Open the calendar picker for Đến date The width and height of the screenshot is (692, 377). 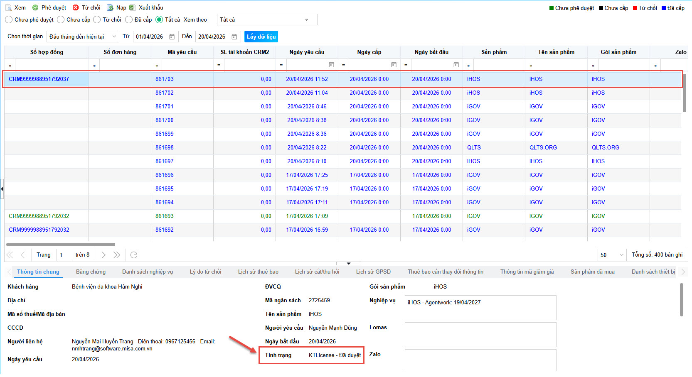click(234, 37)
